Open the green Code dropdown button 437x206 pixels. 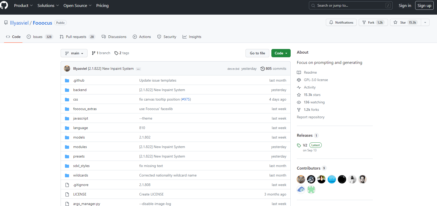pyautogui.click(x=281, y=53)
